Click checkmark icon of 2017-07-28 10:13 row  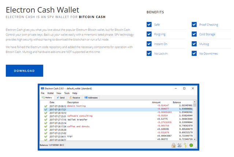[46, 113]
